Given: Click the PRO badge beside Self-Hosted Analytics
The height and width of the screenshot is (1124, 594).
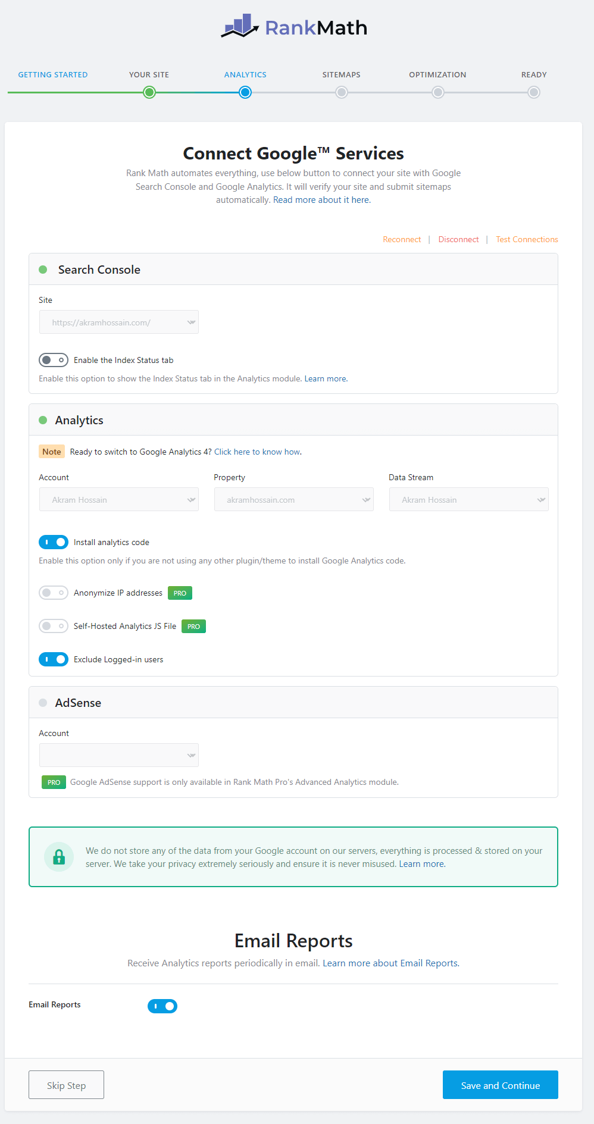Looking at the screenshot, I should pos(193,627).
